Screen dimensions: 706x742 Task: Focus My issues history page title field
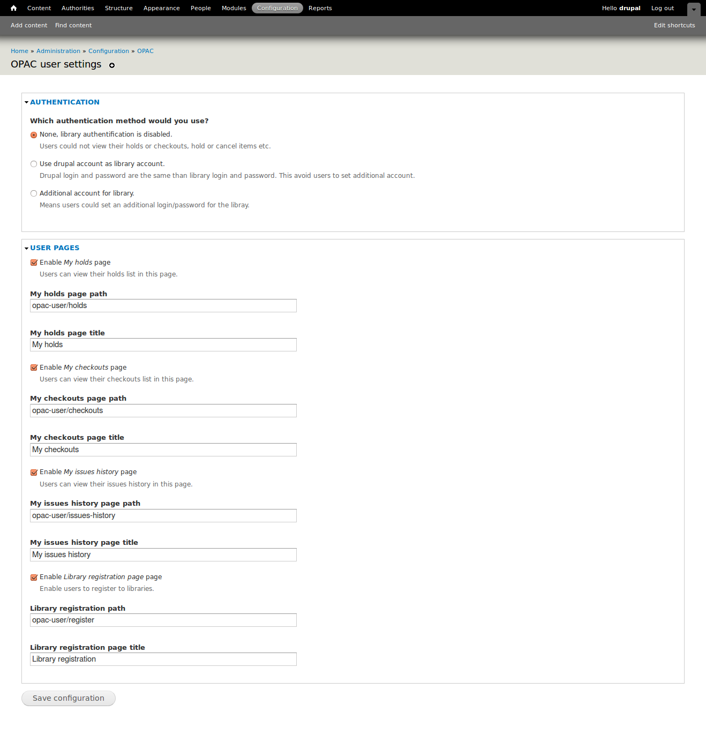pyautogui.click(x=163, y=555)
